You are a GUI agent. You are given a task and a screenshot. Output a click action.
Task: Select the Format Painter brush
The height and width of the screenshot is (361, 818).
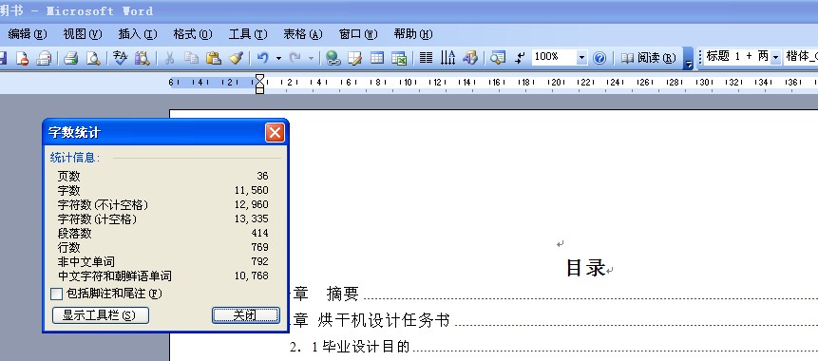[x=236, y=57]
